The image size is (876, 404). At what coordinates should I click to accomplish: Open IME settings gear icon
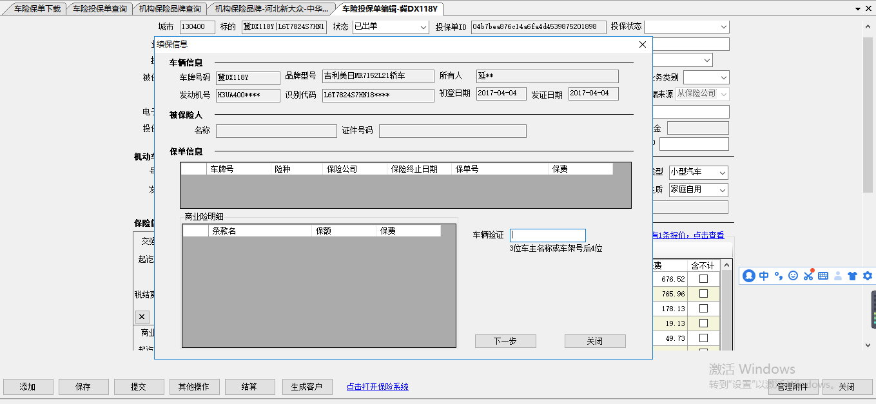868,276
